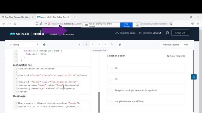
Task: Close the Mercer Mettl tab
Action: click(x=68, y=17)
